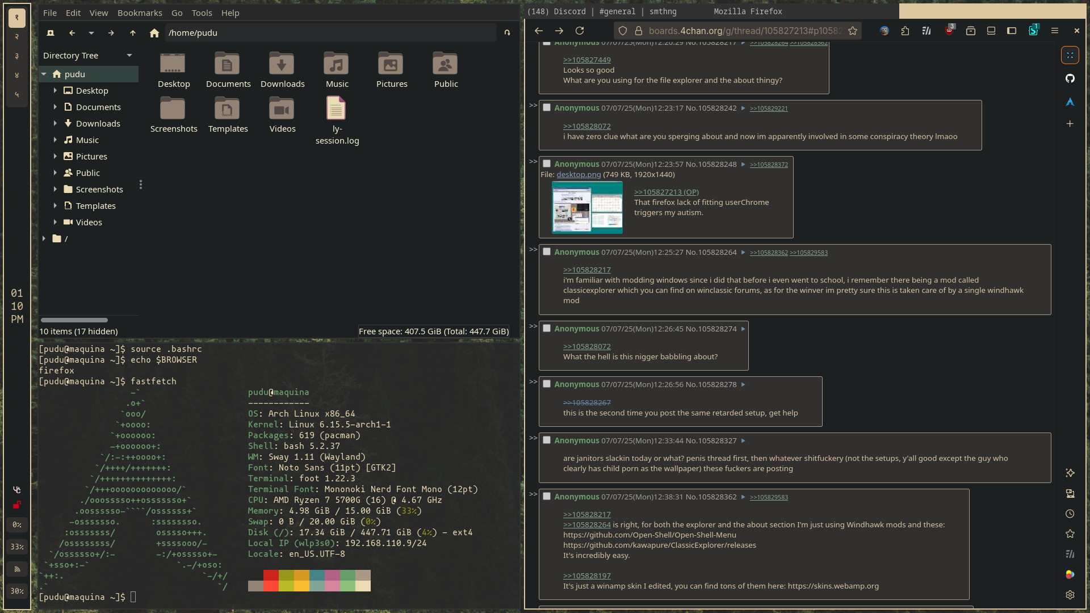Click the tracking protection shield icon in URL bar
Viewport: 1090px width, 613px height.
(x=623, y=31)
